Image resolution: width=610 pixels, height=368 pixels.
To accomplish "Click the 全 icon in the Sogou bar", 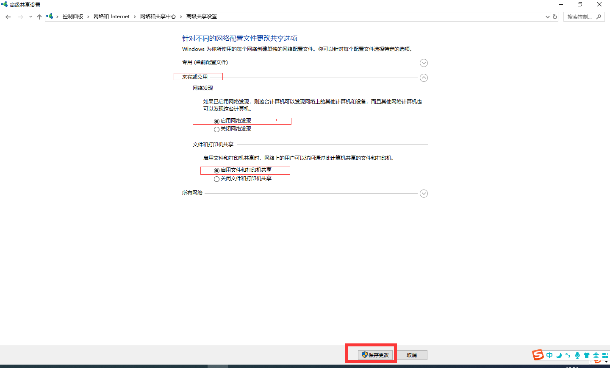I will tap(596, 355).
